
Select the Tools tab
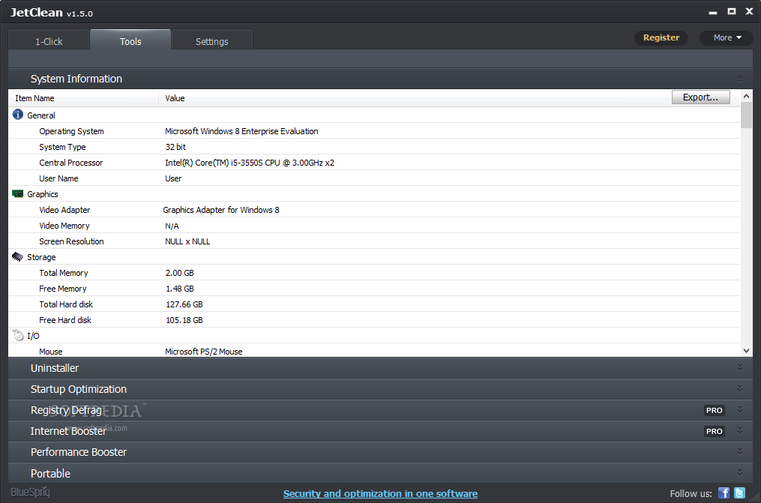[130, 40]
